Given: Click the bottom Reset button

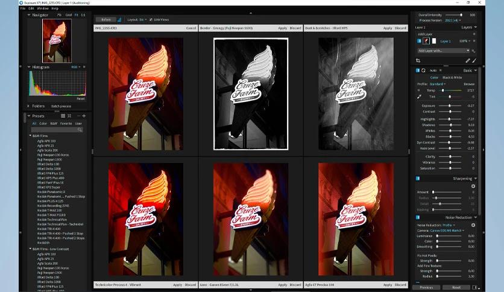Looking at the screenshot, I should point(456,288).
